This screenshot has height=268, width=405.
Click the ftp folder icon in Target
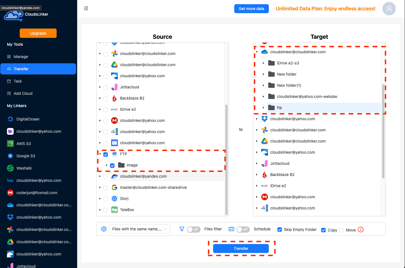271,108
